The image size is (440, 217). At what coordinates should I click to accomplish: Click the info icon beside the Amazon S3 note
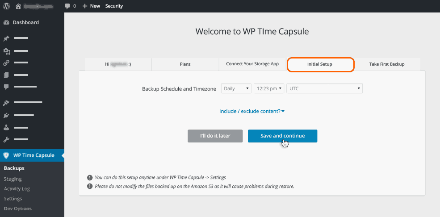click(90, 186)
